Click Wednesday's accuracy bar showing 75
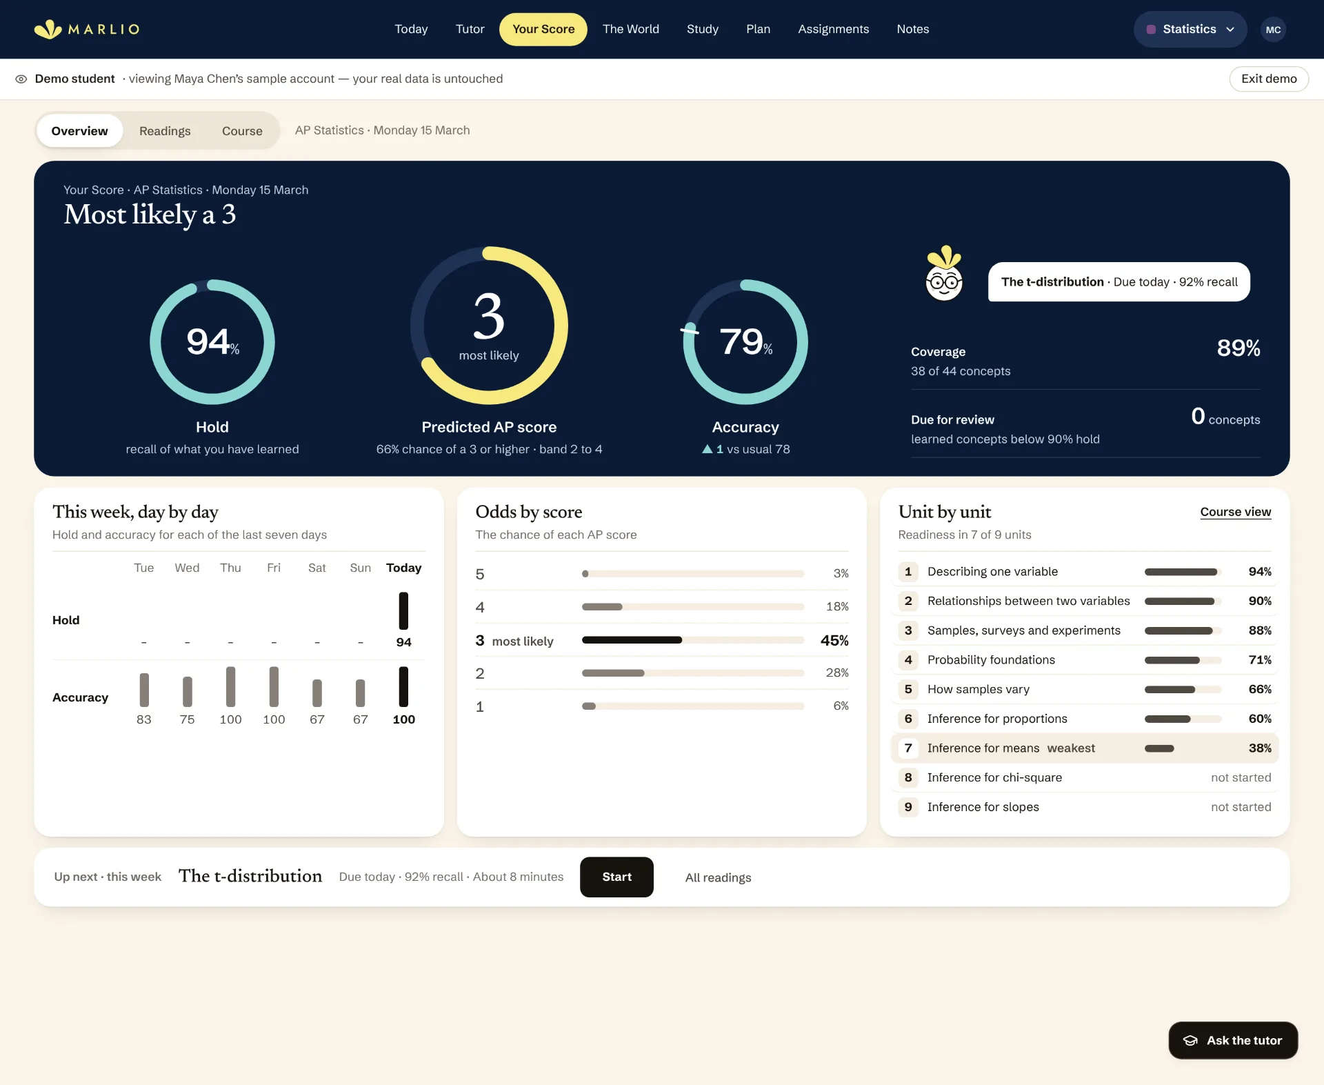The image size is (1324, 1085). [x=187, y=692]
